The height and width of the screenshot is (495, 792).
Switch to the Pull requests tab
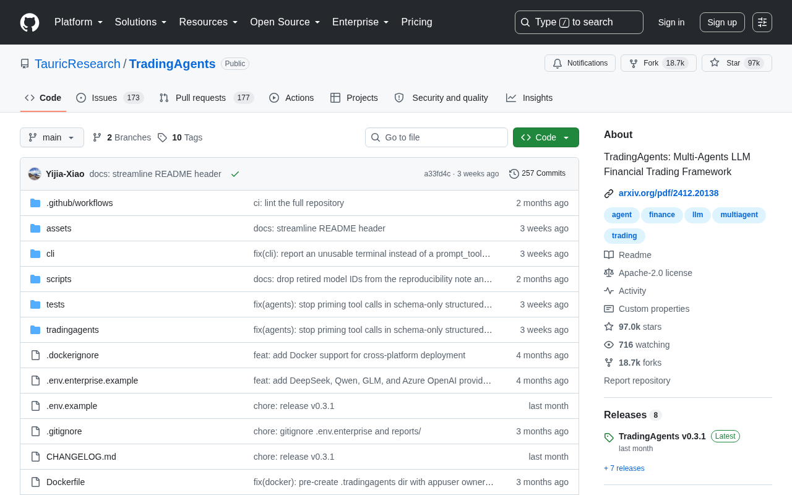coord(207,98)
